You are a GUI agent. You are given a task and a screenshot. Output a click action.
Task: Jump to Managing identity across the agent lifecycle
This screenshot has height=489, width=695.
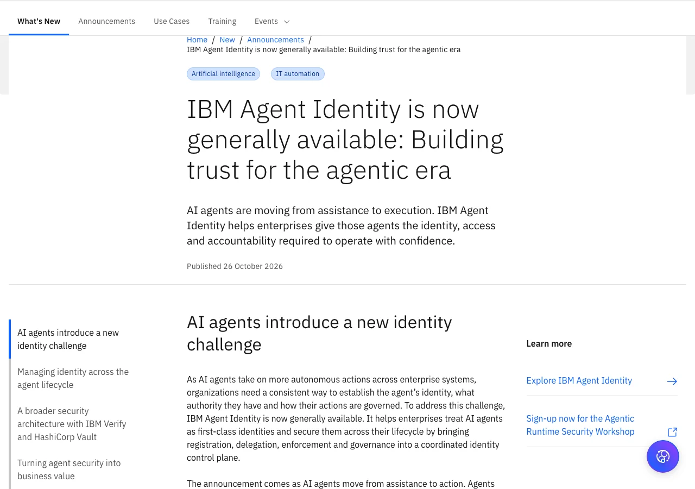pos(73,378)
